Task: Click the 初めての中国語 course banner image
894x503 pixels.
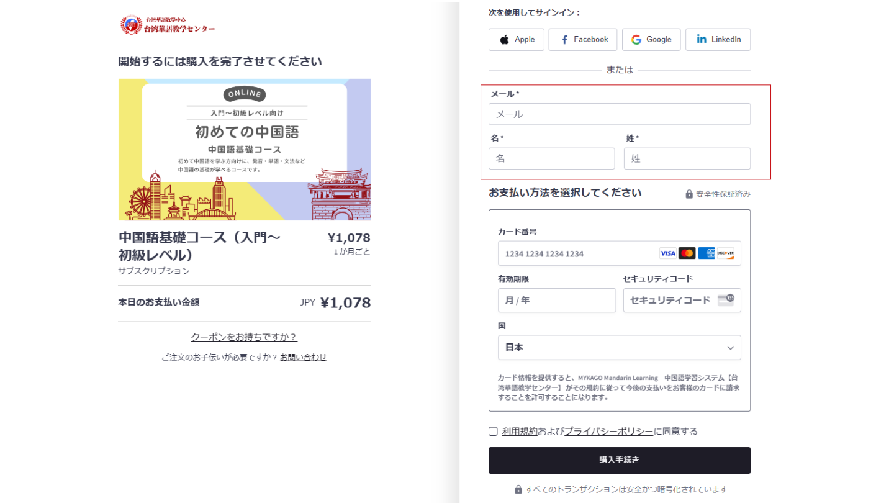Action: (244, 150)
